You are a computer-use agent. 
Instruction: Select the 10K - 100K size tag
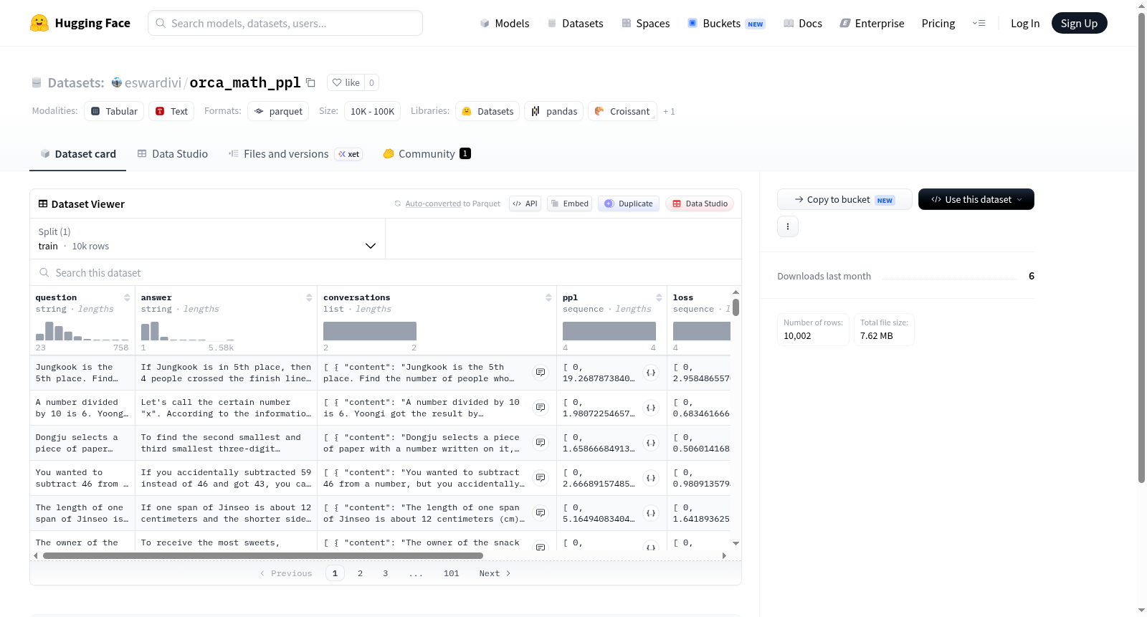(x=372, y=111)
